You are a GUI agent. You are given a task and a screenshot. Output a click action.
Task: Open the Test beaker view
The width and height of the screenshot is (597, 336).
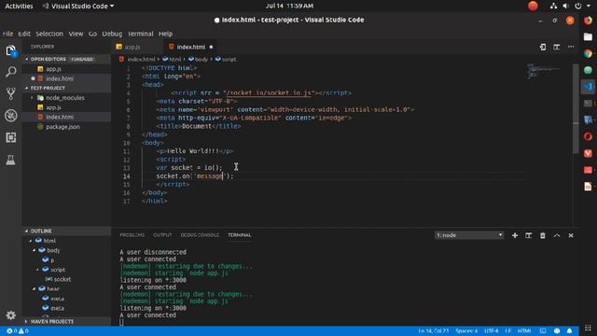coord(10,160)
